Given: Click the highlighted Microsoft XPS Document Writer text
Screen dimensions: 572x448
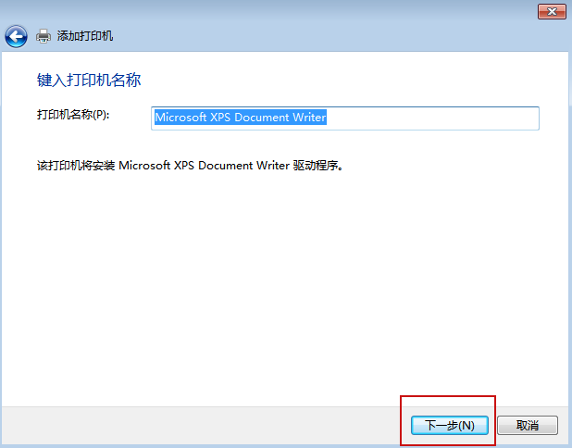Looking at the screenshot, I should [241, 118].
